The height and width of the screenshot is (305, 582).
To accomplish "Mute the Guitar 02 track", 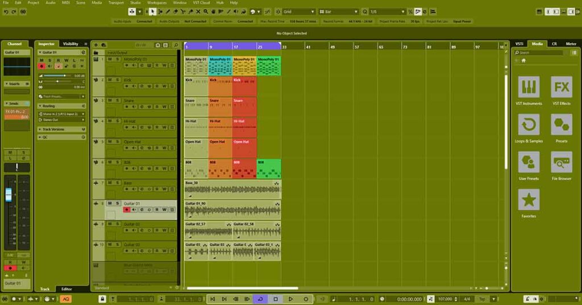I will click(110, 224).
